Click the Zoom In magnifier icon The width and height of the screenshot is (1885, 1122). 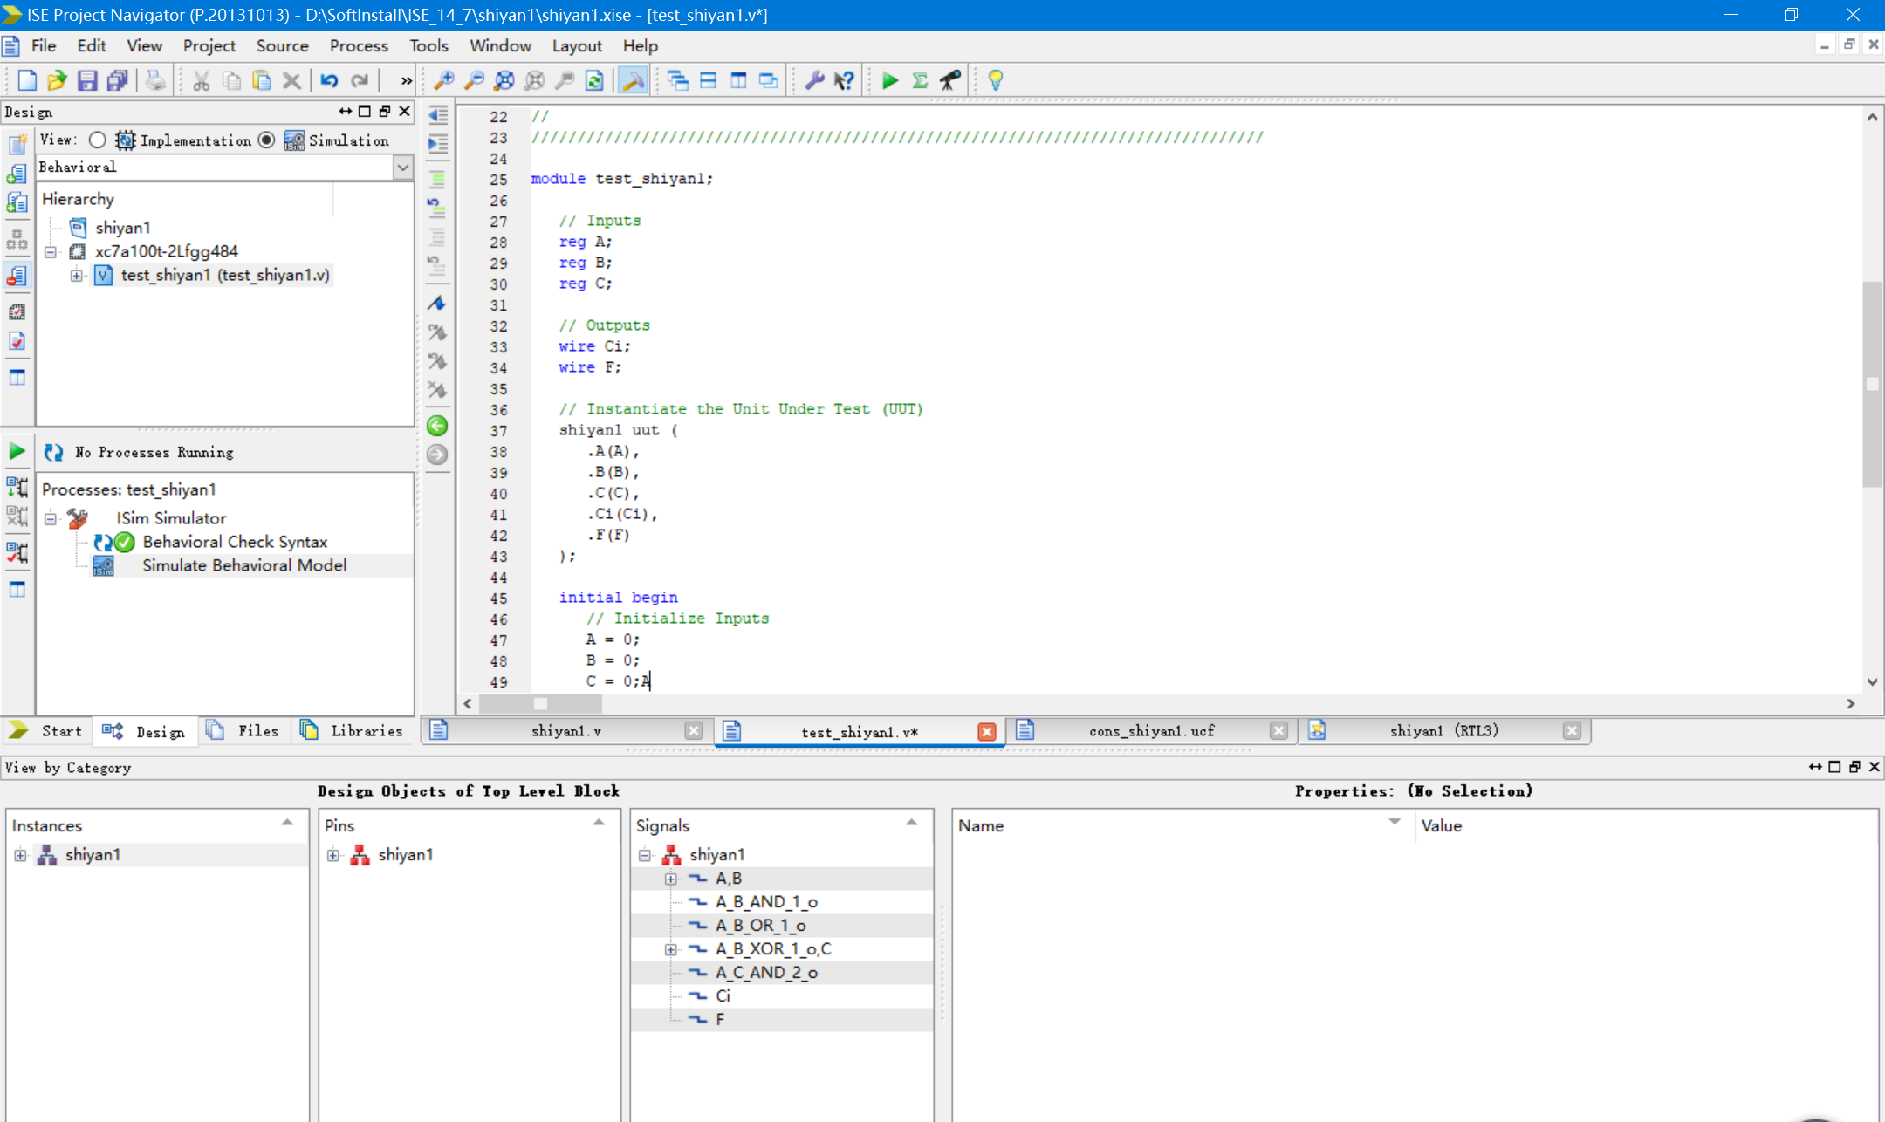point(443,81)
